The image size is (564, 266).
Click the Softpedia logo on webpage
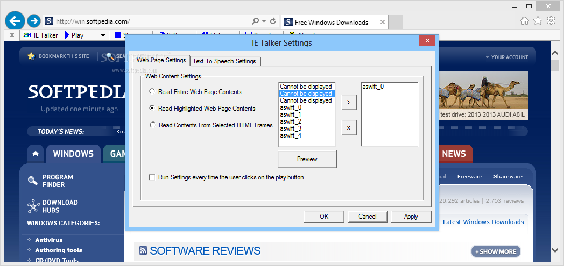pyautogui.click(x=76, y=92)
